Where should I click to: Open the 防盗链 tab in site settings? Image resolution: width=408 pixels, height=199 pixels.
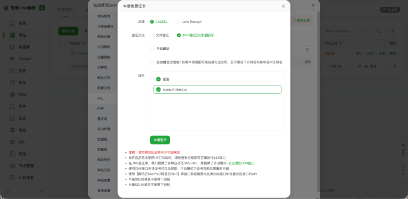102,139
